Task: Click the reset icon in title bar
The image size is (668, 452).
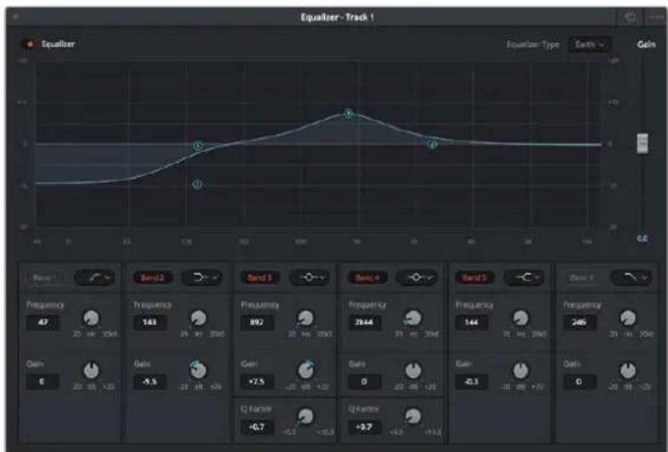Action: click(630, 17)
